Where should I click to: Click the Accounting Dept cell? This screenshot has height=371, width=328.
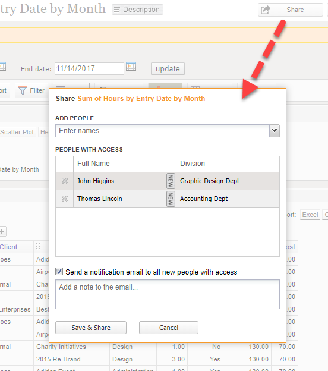pos(228,199)
